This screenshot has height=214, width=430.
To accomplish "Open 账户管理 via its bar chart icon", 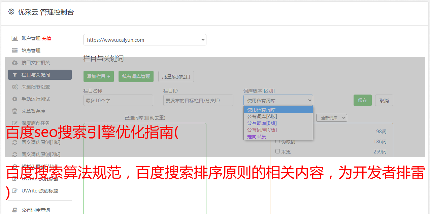I will pos(15,38).
